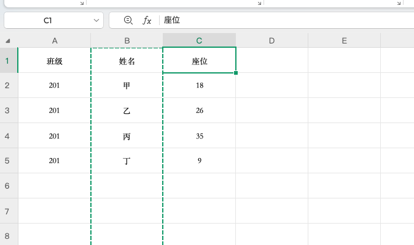Screen dimensions: 414x245
Task: Open the first ribbon group dialog launcher
Action: click(x=82, y=3)
